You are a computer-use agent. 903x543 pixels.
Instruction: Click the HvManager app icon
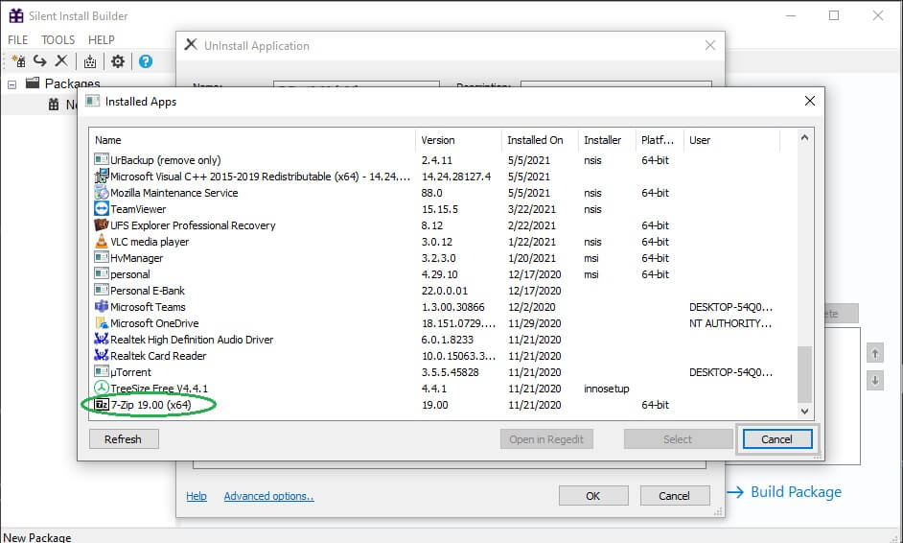[102, 257]
